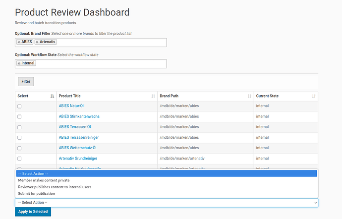Remove the Artenativ brand filter tag

point(37,42)
